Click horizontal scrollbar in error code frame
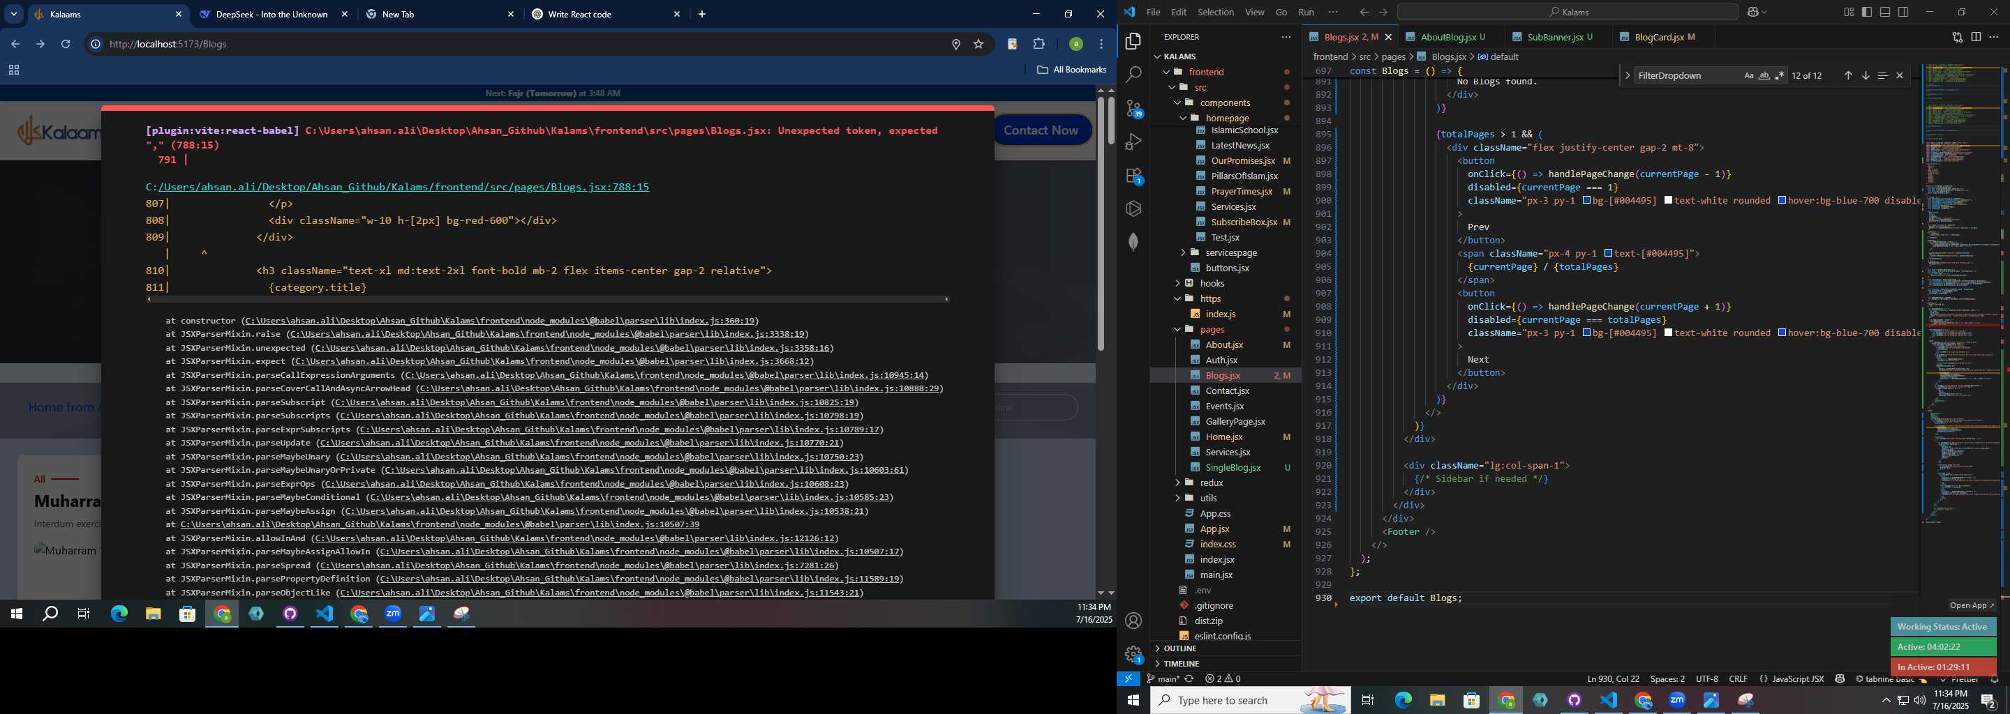This screenshot has width=2010, height=714. click(547, 299)
